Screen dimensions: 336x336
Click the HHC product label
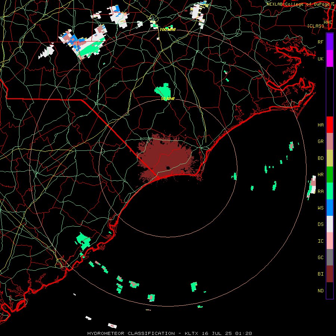(x=328, y=22)
